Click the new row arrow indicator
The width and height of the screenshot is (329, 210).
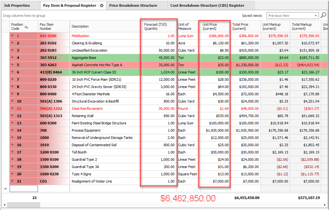point(5,188)
